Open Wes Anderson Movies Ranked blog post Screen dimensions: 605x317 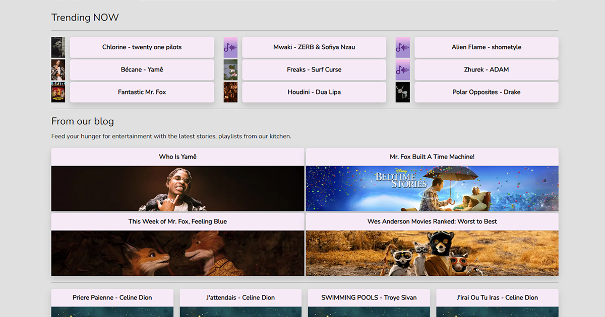[x=432, y=222]
